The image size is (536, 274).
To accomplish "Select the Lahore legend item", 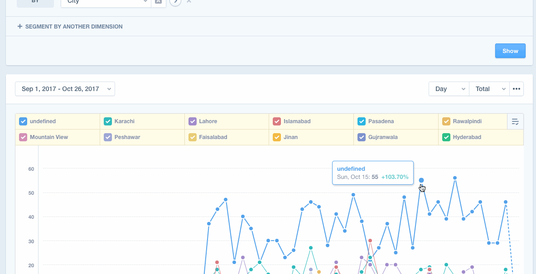I will coord(208,121).
